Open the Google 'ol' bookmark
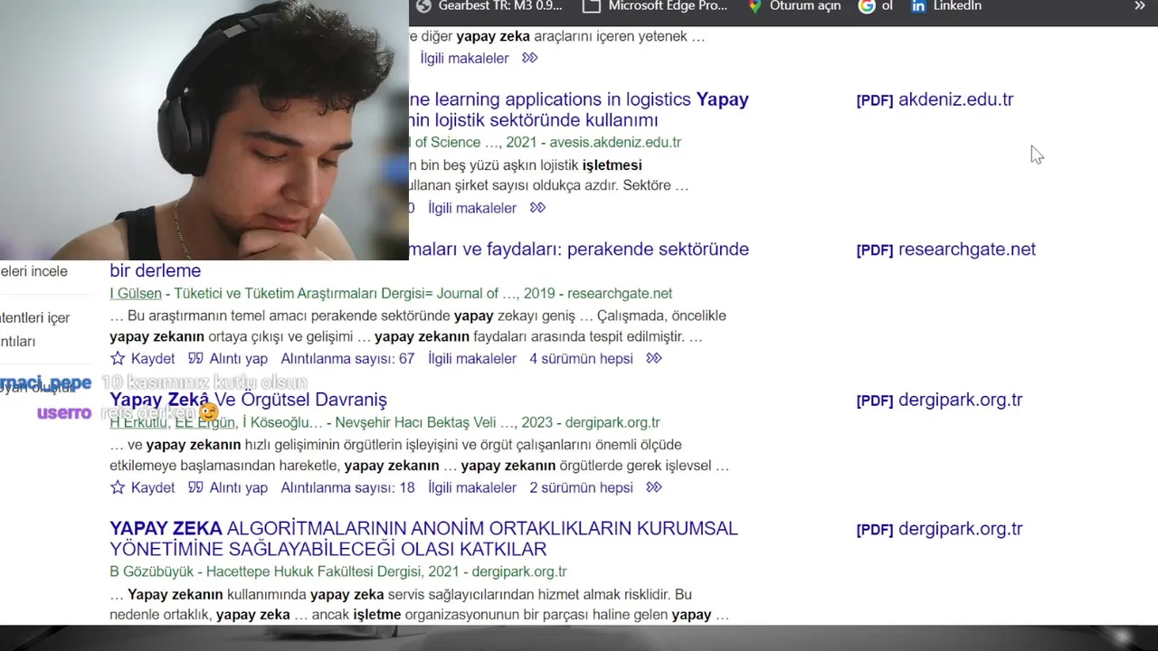Viewport: 1158px width, 651px height. 876,6
